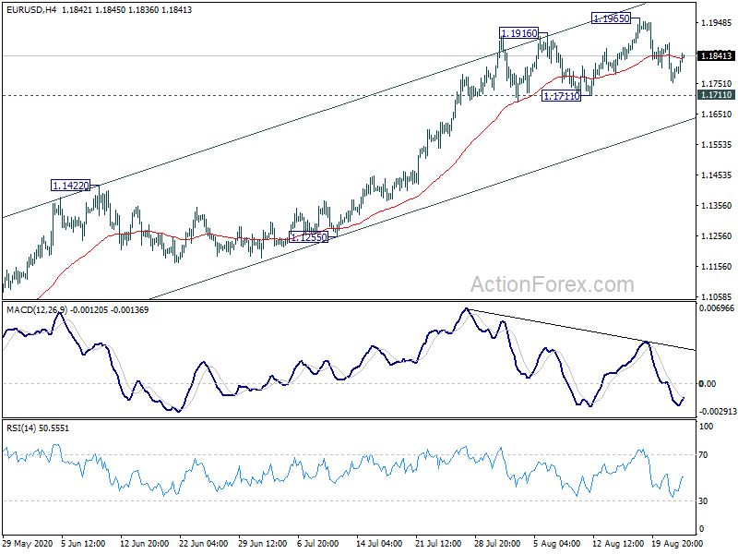Screen dimensions: 738x554
Task: Click the 1.12560 price axis value
Action: coord(717,236)
